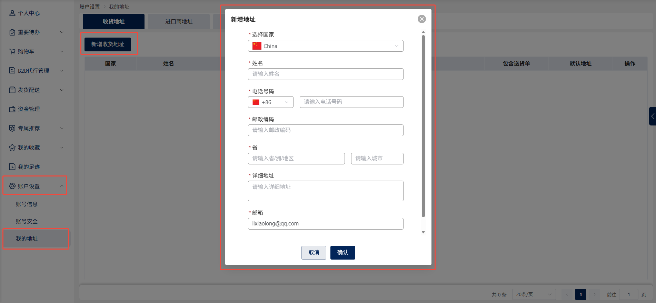Image resolution: width=656 pixels, height=303 pixels.
Task: Click the flag icon beside +86
Action: (x=256, y=102)
